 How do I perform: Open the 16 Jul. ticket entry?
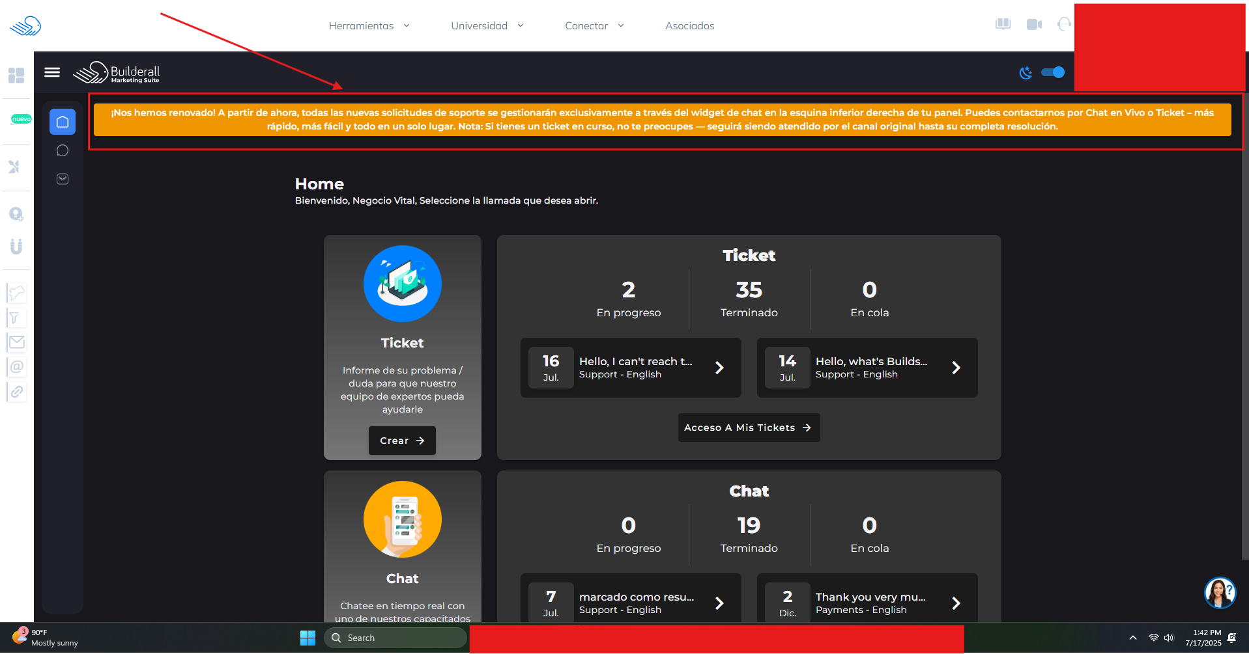click(630, 368)
